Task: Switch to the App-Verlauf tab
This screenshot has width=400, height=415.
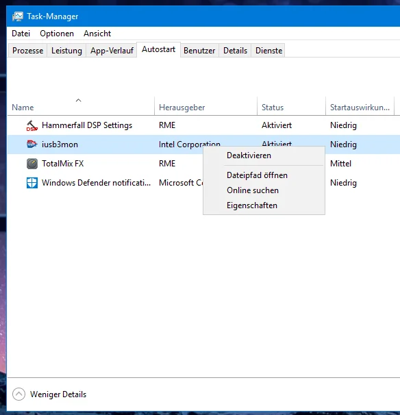Action: pos(112,51)
